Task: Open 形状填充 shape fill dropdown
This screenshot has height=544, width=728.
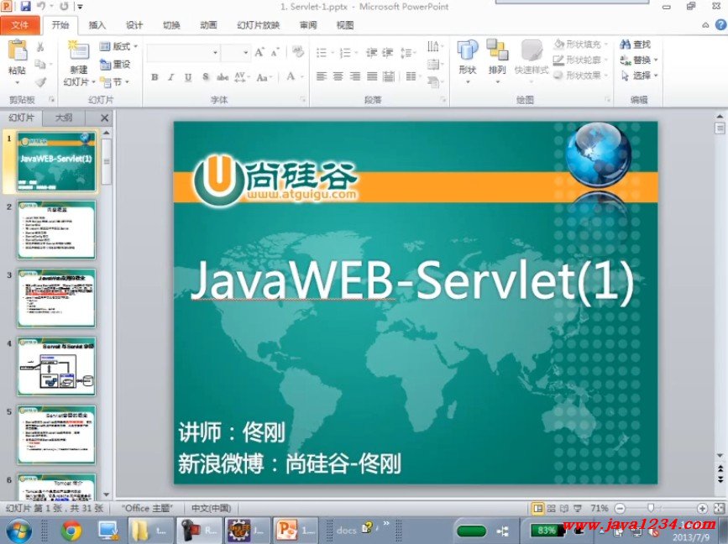Action: pos(581,44)
